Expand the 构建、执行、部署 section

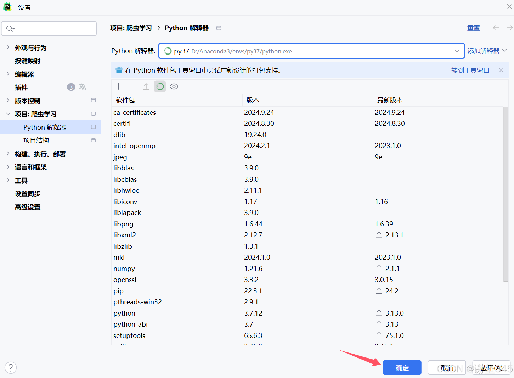click(x=8, y=153)
